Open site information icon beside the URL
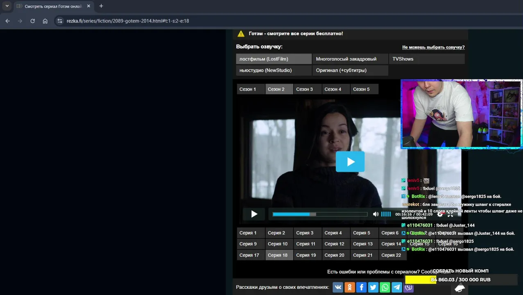This screenshot has width=523, height=295. tap(60, 21)
